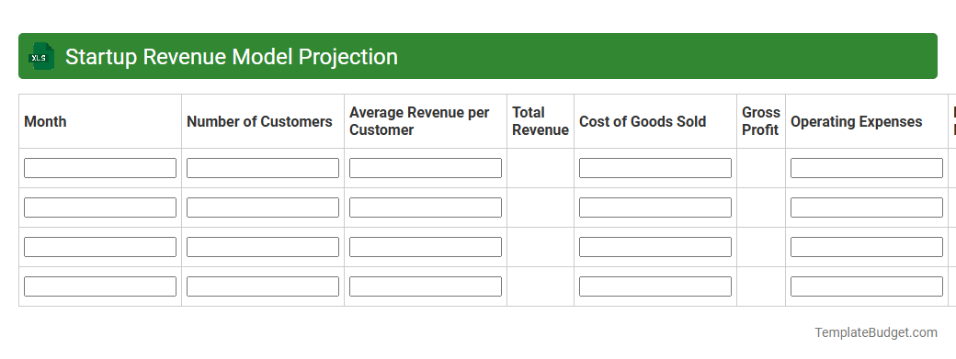This screenshot has width=956, height=359.
Task: Activate Operating Expenses field in third row
Action: coord(867,247)
